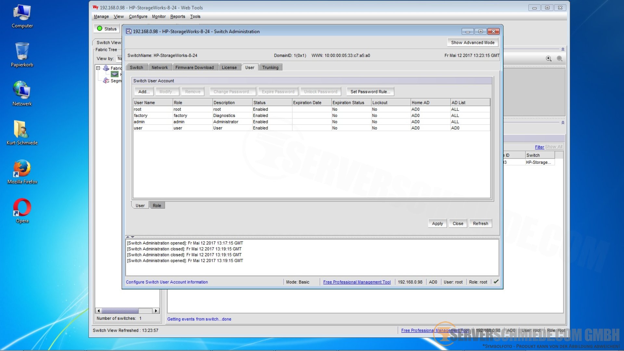The height and width of the screenshot is (351, 624).
Task: Select the green switch icon in tree
Action: pyautogui.click(x=115, y=74)
